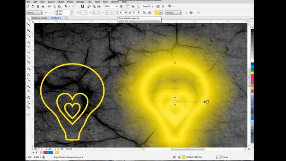
Task: Select the Drop Shadow tool
Action: pos(29,86)
